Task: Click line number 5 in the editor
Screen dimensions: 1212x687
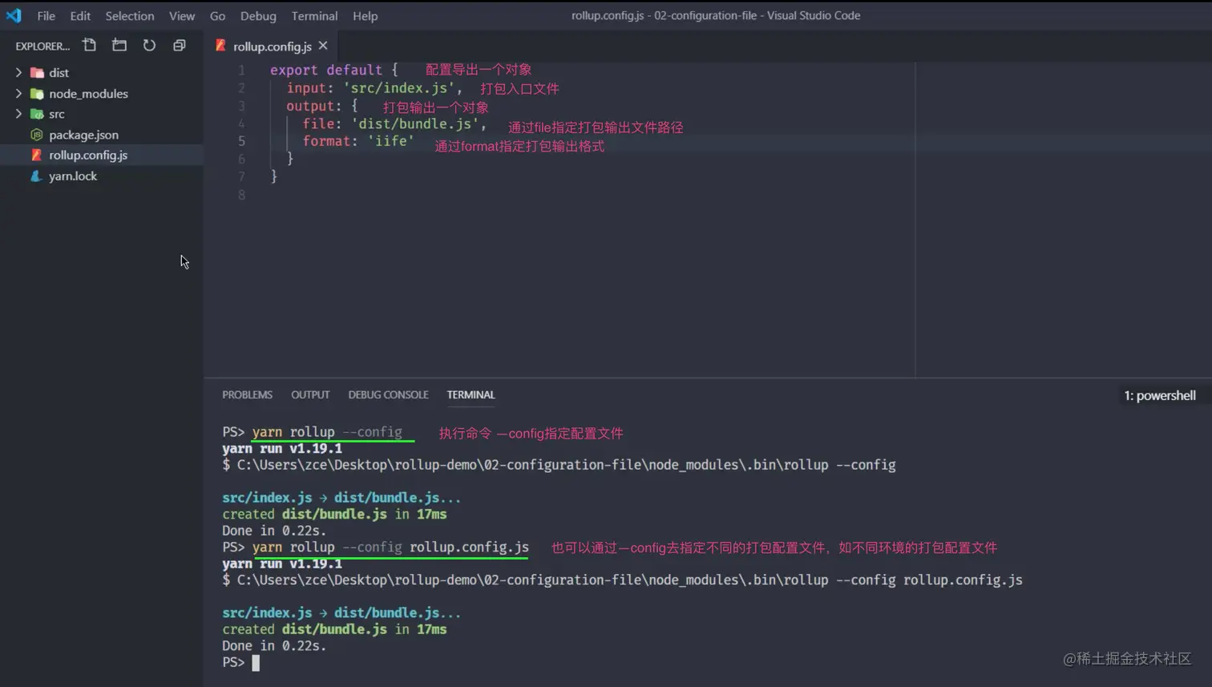Action: [241, 141]
